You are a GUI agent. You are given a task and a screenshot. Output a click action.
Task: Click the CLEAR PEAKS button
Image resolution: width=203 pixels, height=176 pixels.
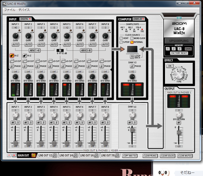(150, 156)
